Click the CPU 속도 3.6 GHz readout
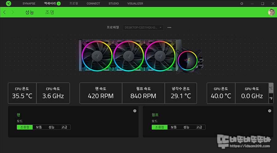The height and width of the screenshot is (153, 277). (53, 93)
